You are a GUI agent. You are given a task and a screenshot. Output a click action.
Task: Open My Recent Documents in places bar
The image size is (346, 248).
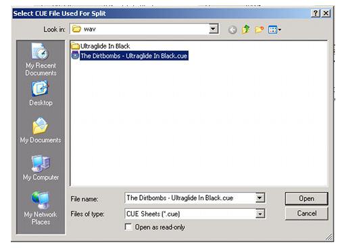(x=41, y=59)
